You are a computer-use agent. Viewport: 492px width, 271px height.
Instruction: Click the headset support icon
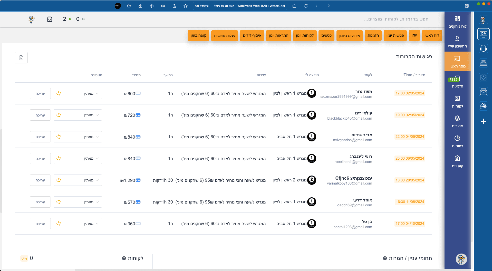[483, 49]
